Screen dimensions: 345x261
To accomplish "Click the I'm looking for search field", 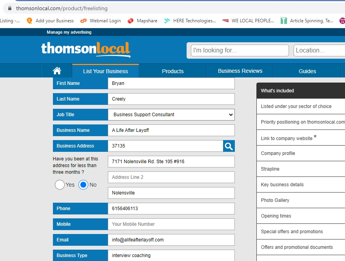I will (240, 50).
